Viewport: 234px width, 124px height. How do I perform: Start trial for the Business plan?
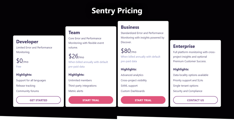tap(143, 100)
